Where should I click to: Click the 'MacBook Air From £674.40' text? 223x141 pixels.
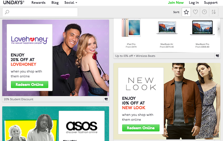(167, 46)
